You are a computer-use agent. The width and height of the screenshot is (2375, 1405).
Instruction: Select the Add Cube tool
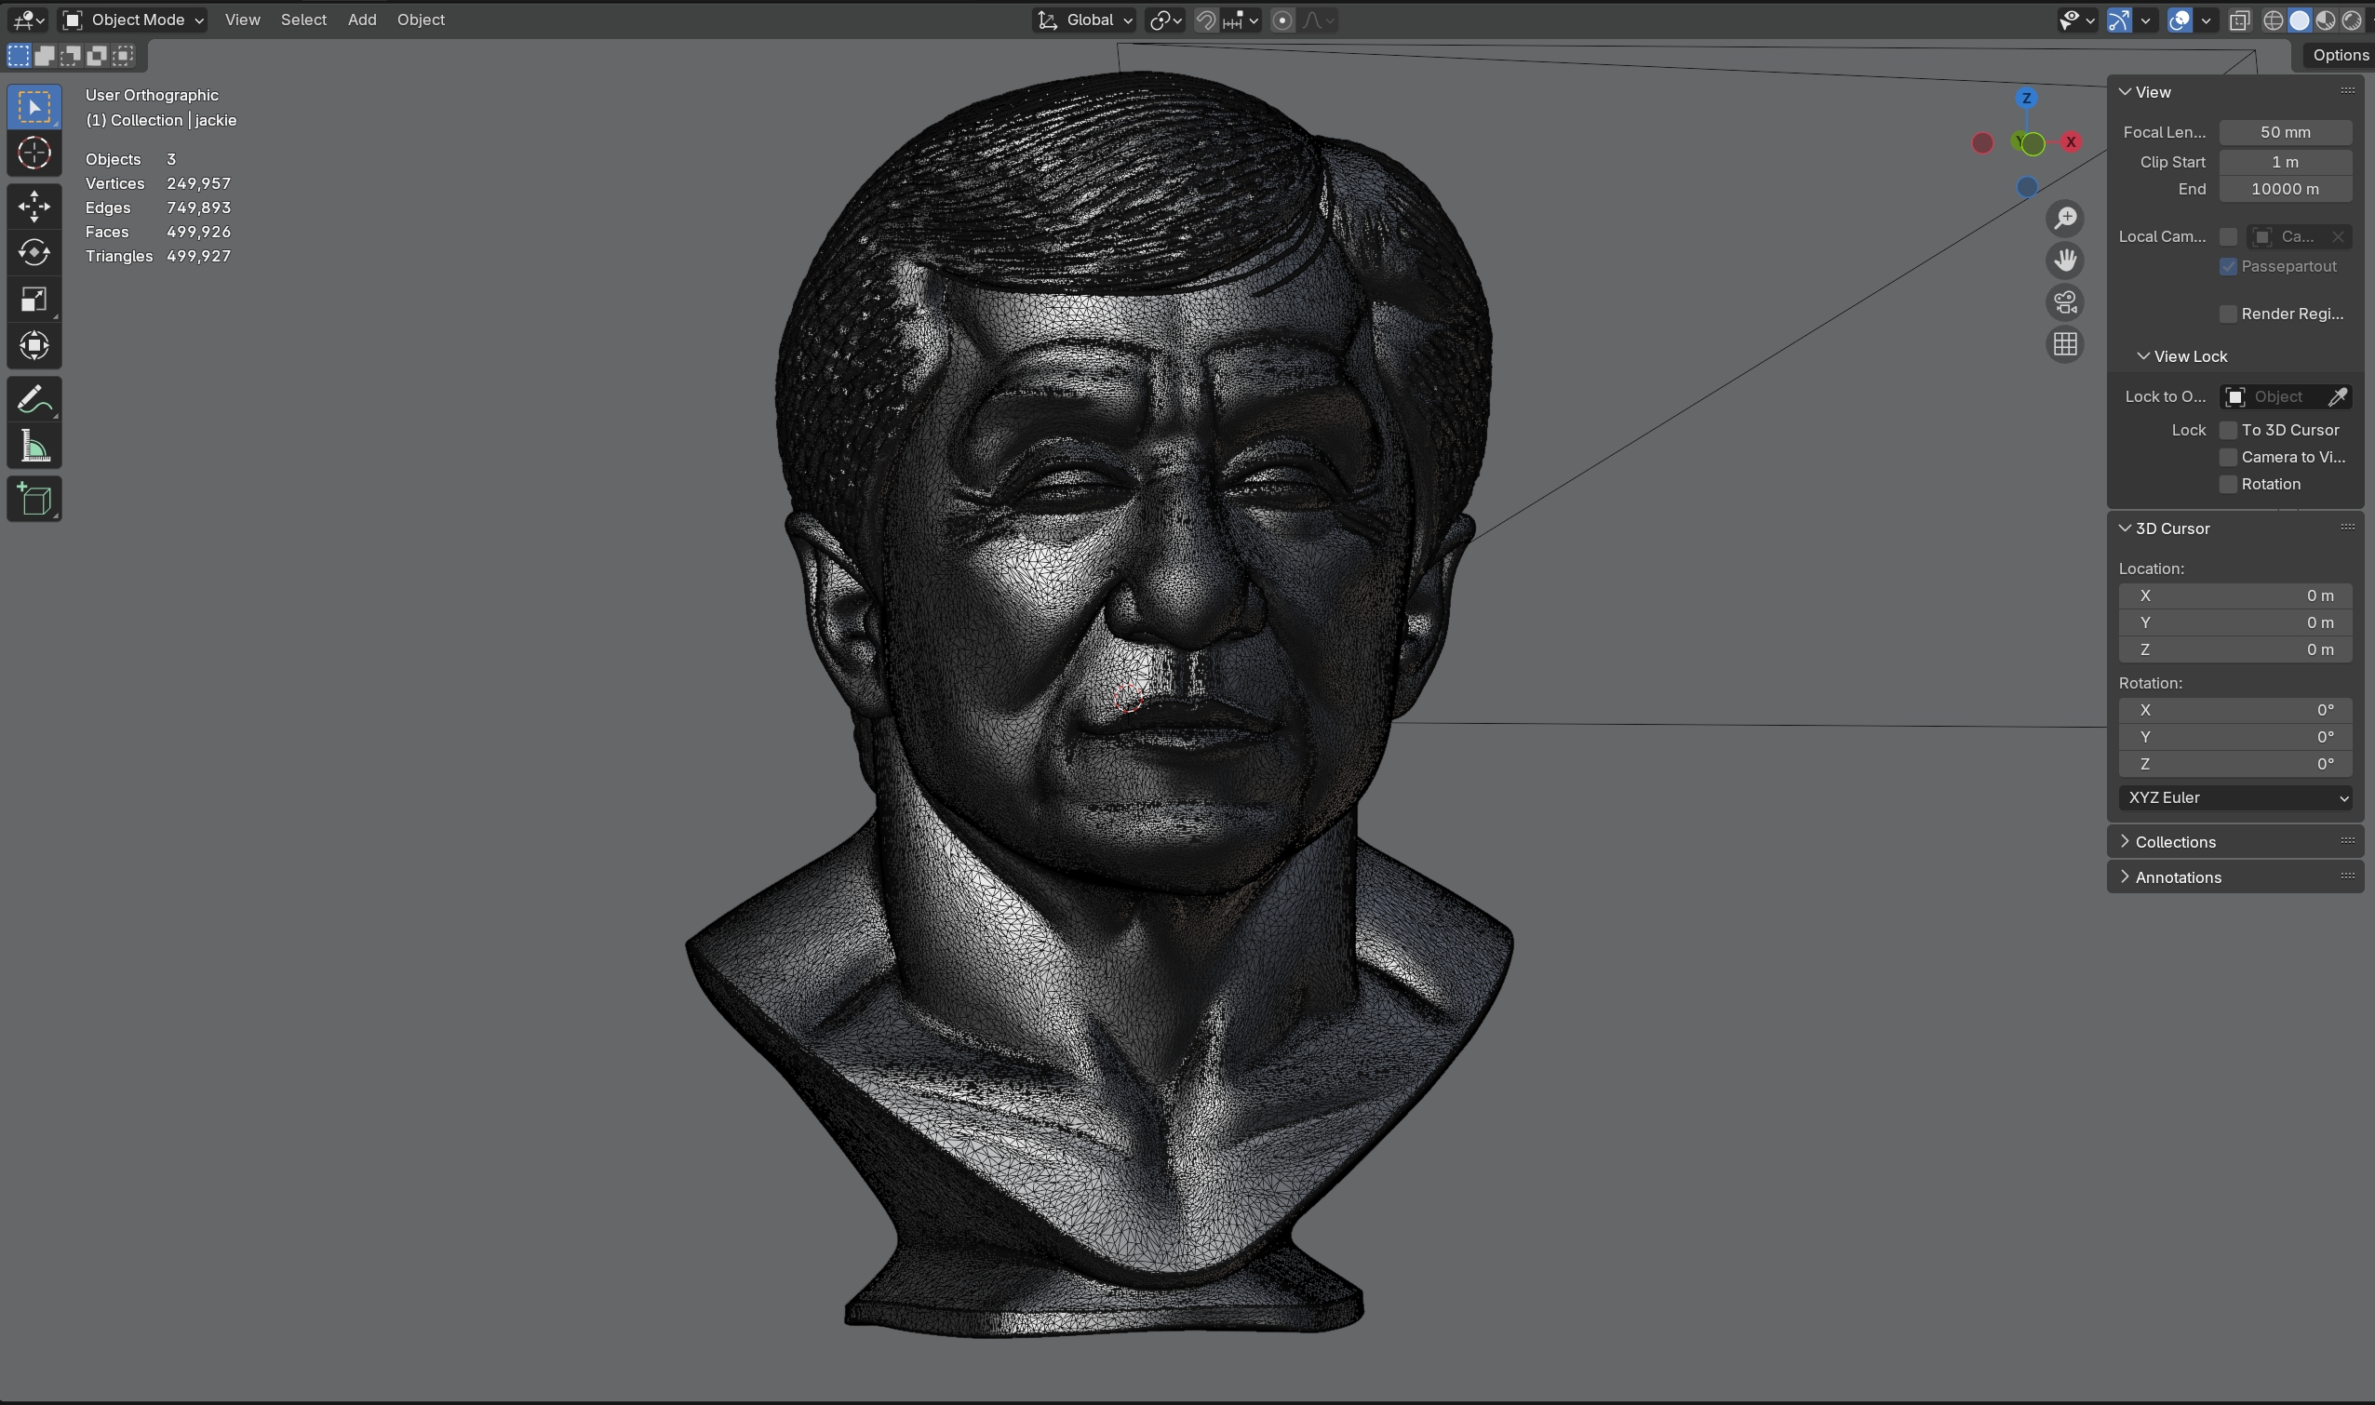click(34, 499)
